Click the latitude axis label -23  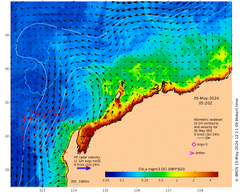coord(6,170)
